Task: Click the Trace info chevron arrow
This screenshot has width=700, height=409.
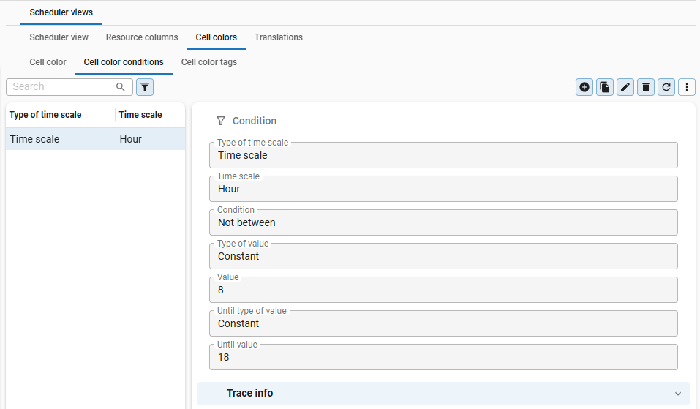Action: click(x=677, y=394)
